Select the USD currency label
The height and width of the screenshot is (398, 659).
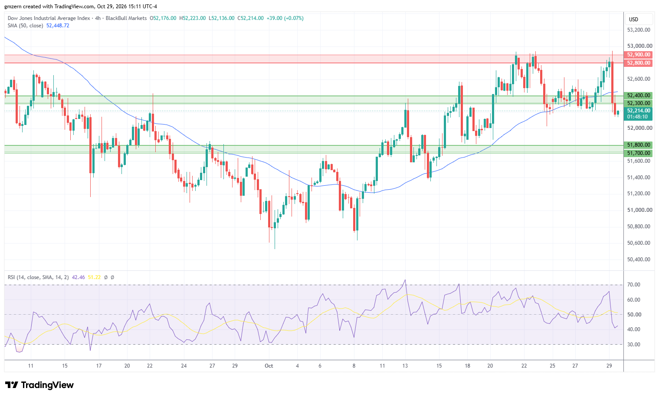[633, 20]
